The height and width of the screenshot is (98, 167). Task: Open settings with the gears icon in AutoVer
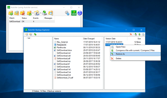pyautogui.click(x=67, y=13)
